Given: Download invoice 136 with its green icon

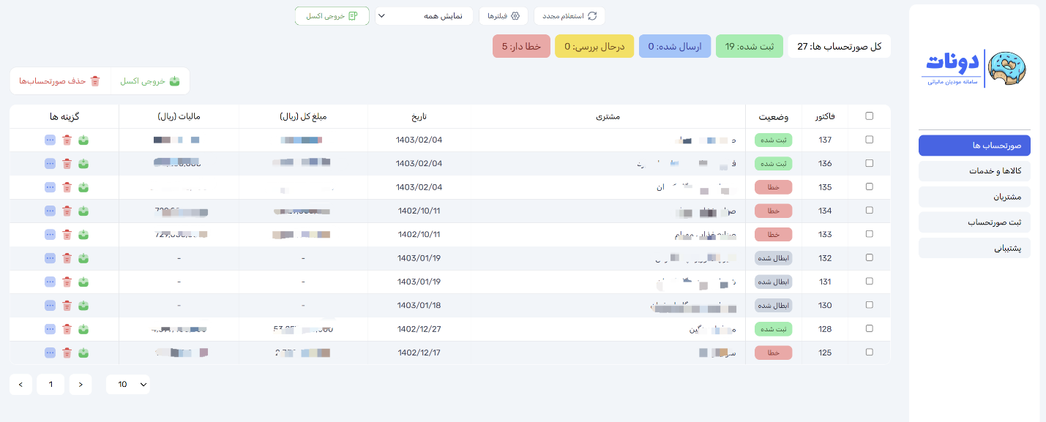Looking at the screenshot, I should pos(83,164).
